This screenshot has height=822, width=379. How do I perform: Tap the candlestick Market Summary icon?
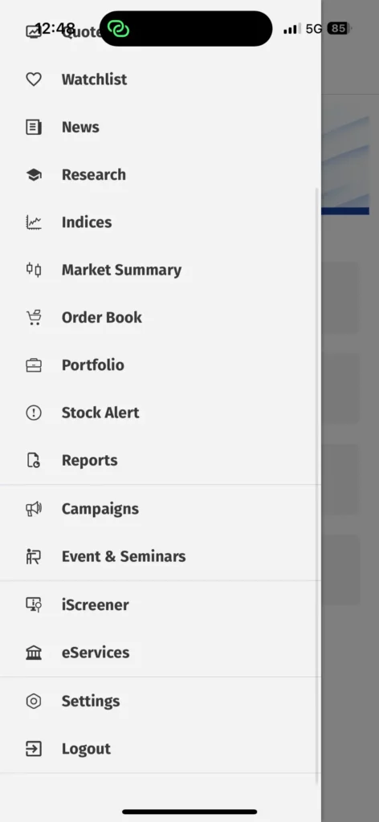[x=34, y=270]
